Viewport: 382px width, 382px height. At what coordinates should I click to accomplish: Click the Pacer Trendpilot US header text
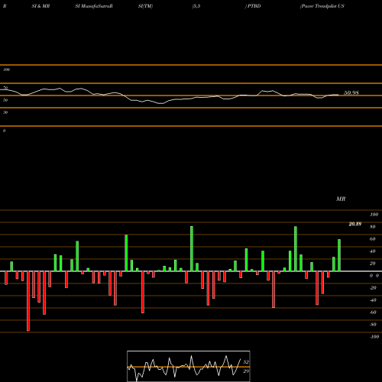click(x=322, y=6)
